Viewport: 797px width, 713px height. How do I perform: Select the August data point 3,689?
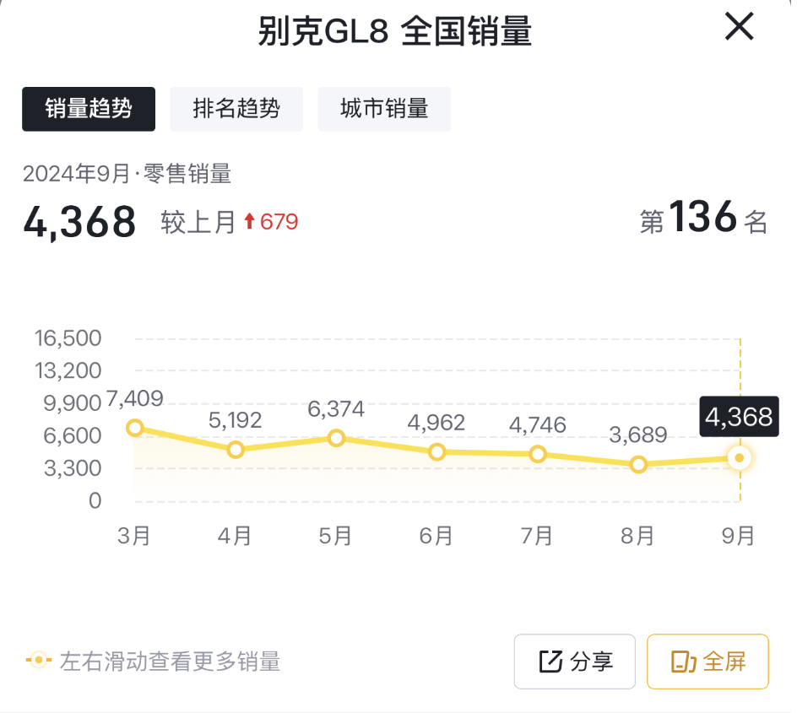pyautogui.click(x=638, y=464)
